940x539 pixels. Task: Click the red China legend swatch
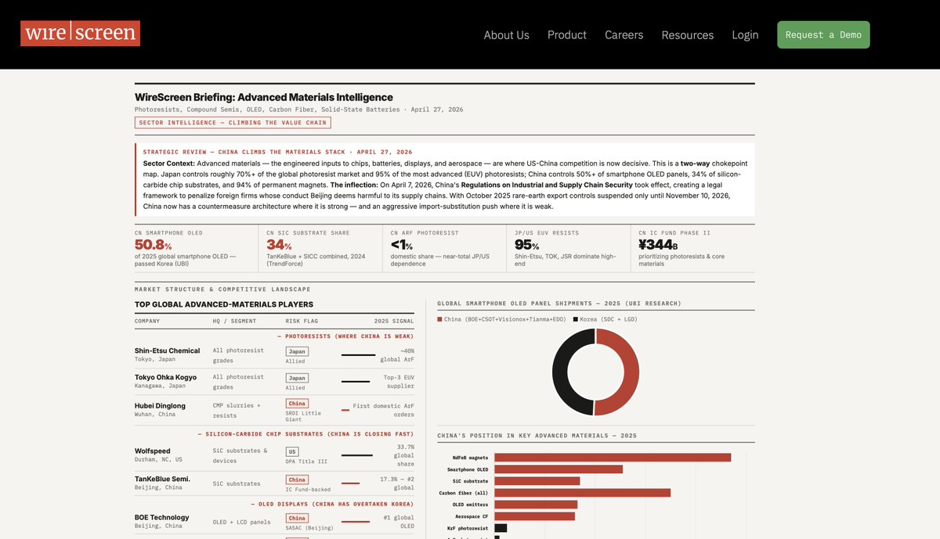click(439, 319)
